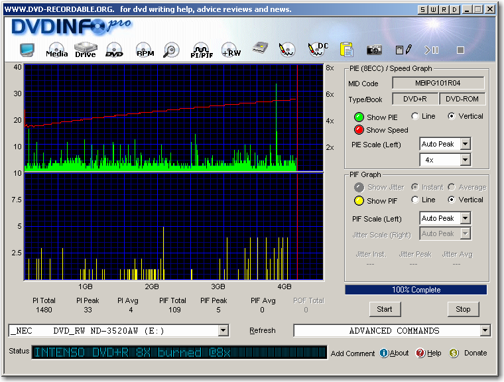Viewport: 504px width, 382px height.
Task: Click the status display showing INTENSO DVD+R
Action: [x=179, y=352]
